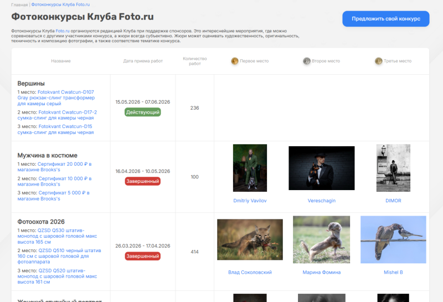
Task: Open DIMOR author profile
Action: (393, 201)
